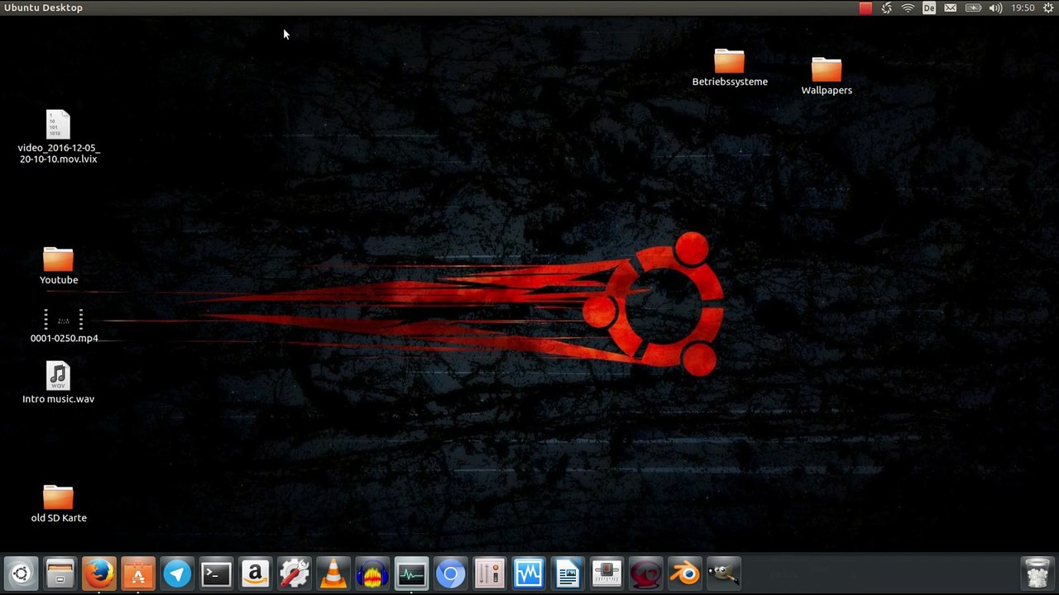Image resolution: width=1059 pixels, height=595 pixels.
Task: Select the Betriebssysteme folder
Action: click(730, 68)
